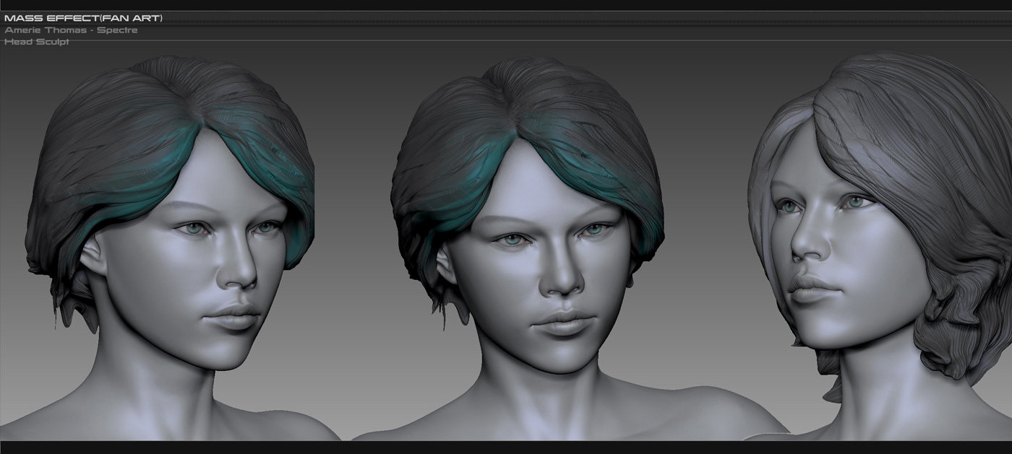1012x454 pixels.
Task: Click the 'MASS EFFECT(FAN ART)' title text
Action: (x=83, y=17)
